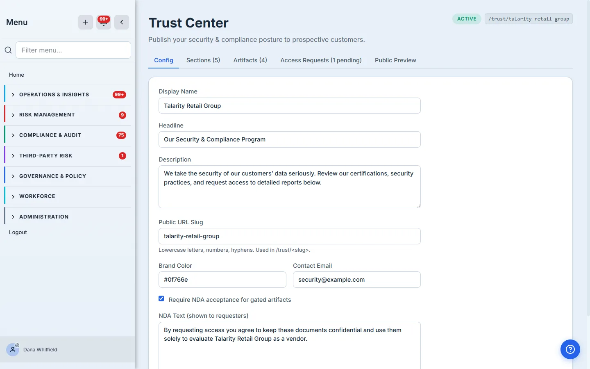Click into the NDA Text textarea
The height and width of the screenshot is (369, 590).
(290, 345)
